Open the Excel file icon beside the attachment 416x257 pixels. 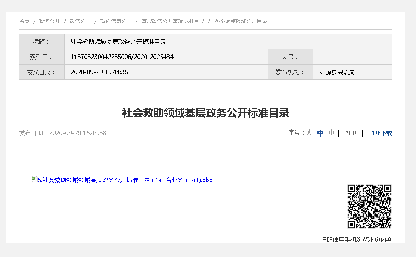(x=34, y=179)
